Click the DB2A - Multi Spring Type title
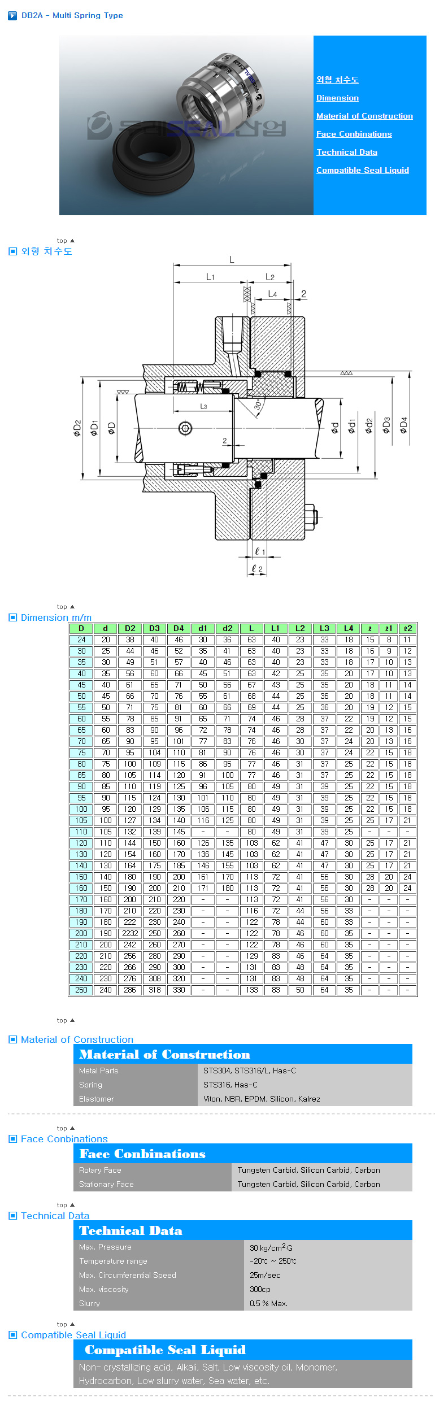 (72, 15)
